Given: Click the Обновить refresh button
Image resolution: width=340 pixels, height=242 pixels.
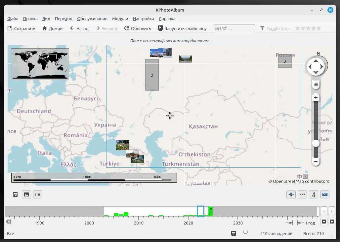Looking at the screenshot, I should click(x=137, y=28).
